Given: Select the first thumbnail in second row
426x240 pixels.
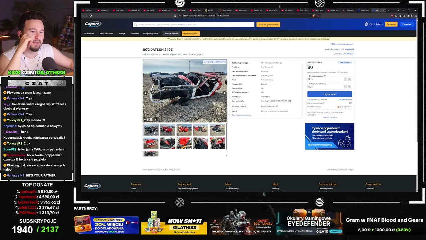Looking at the screenshot, I should pyautogui.click(x=151, y=143).
